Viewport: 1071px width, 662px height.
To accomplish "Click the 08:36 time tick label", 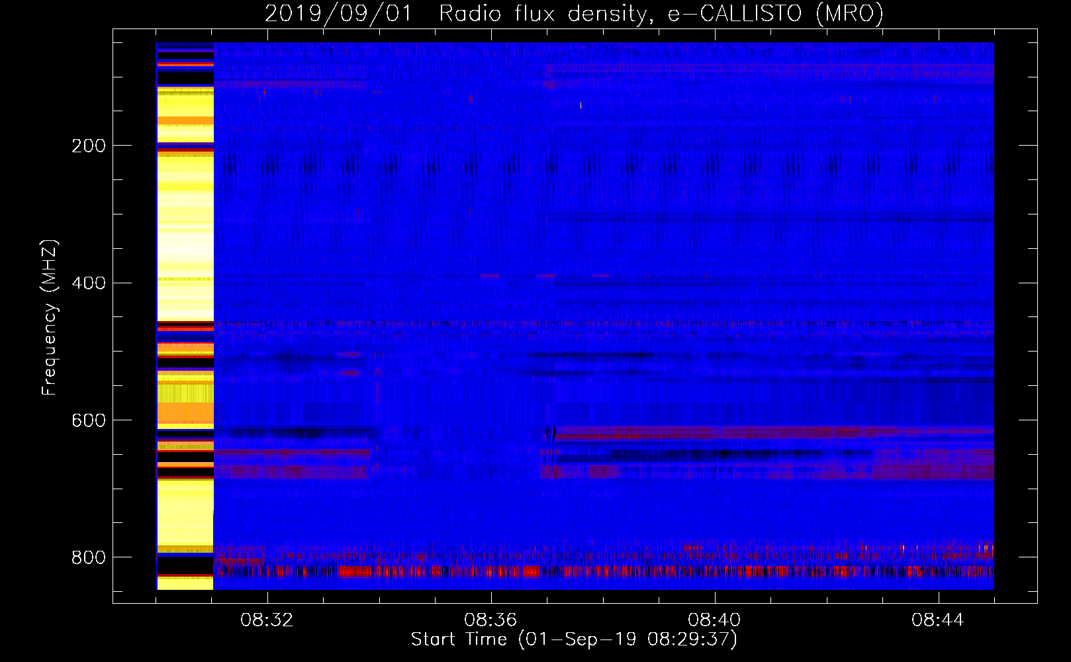I will click(490, 620).
